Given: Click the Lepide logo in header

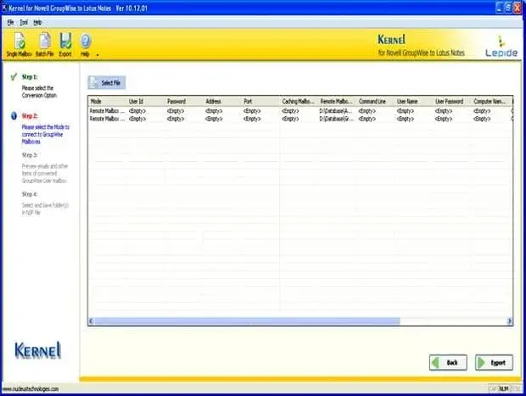Looking at the screenshot, I should [x=501, y=47].
